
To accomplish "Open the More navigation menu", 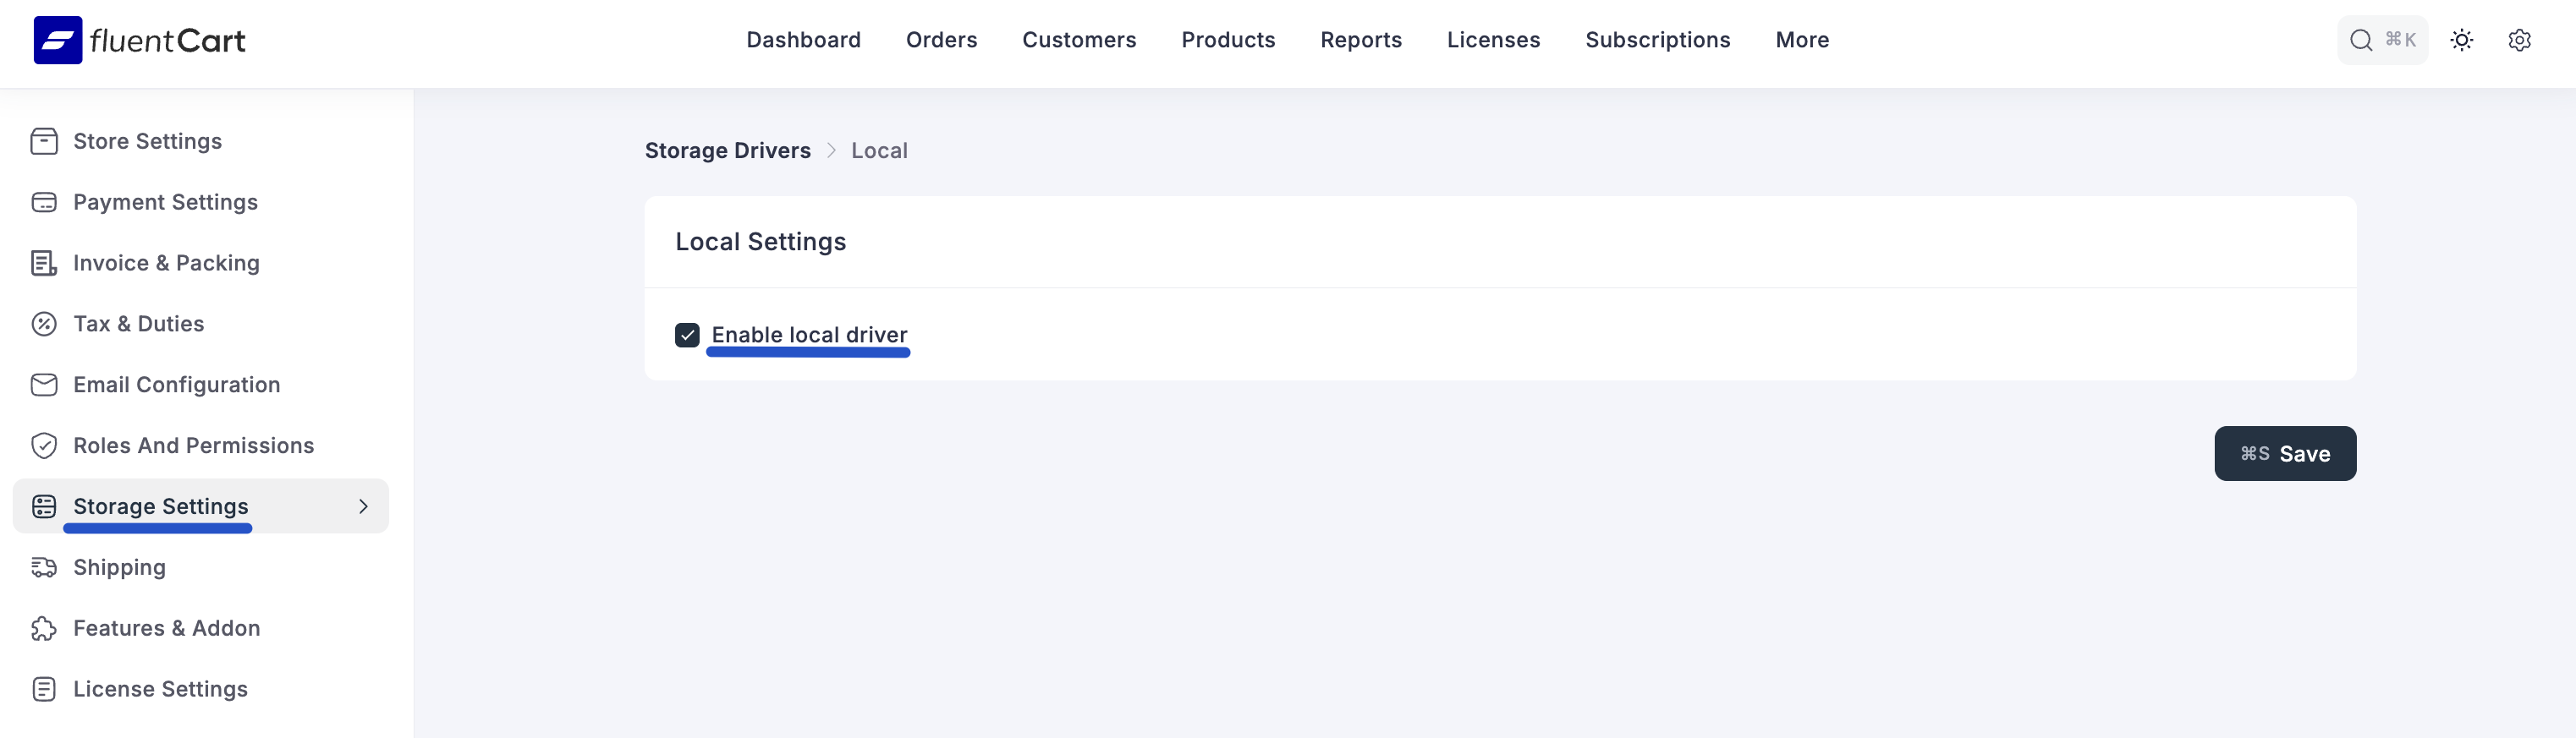I will tap(1801, 40).
